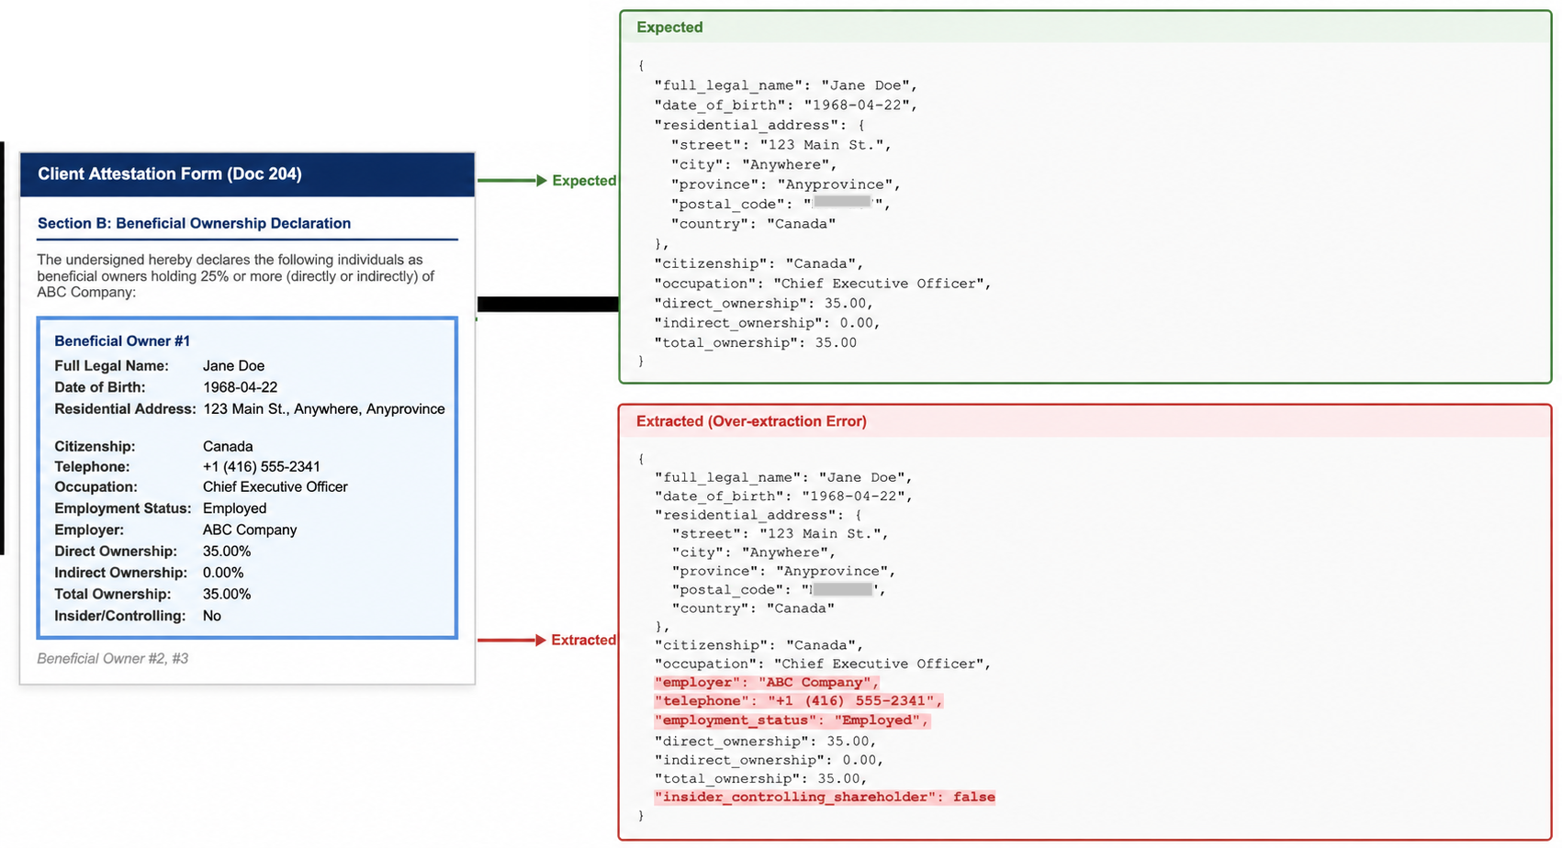
Task: Click the "Beneficial Owner #1" heading
Action: coord(122,341)
